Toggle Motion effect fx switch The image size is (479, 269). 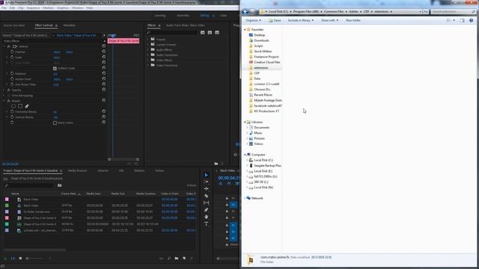[x=9, y=46]
